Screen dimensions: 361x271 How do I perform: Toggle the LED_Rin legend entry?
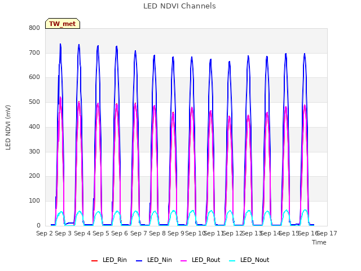[109, 260]
